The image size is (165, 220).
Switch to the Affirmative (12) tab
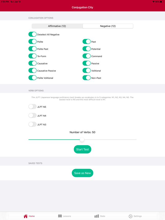pos(57,26)
